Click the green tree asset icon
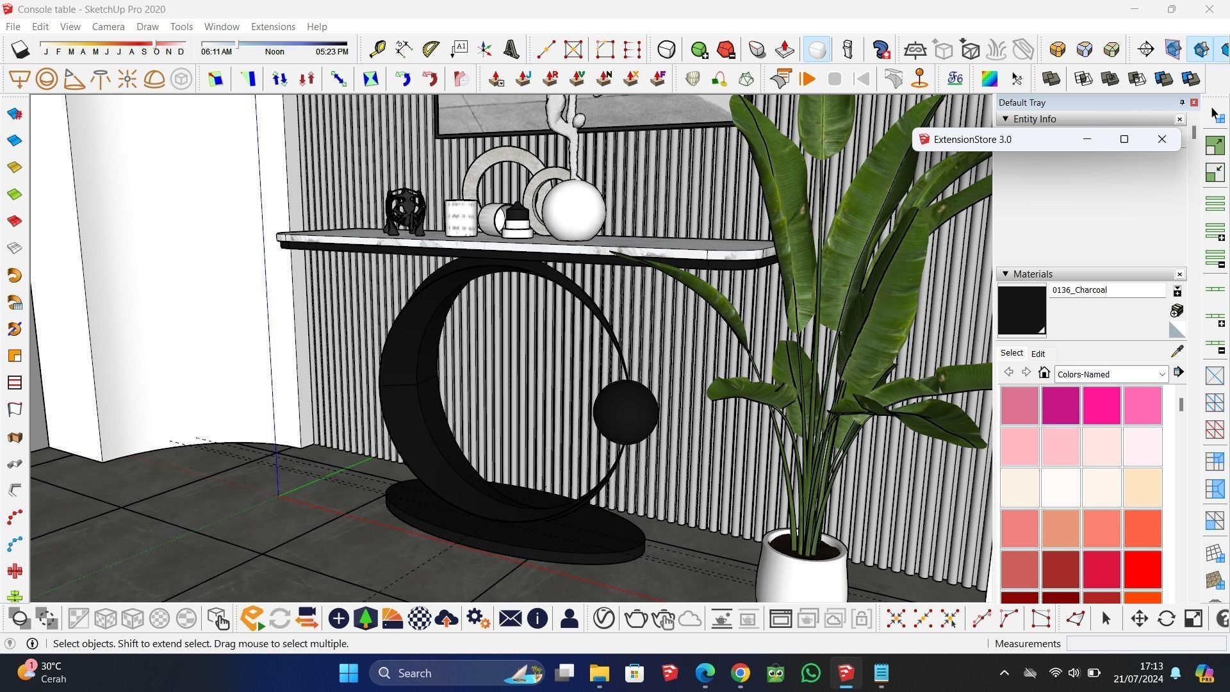This screenshot has height=692, width=1230. point(365,618)
